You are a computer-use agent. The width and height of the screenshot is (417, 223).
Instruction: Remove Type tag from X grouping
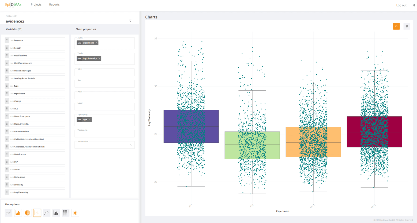coord(90,120)
